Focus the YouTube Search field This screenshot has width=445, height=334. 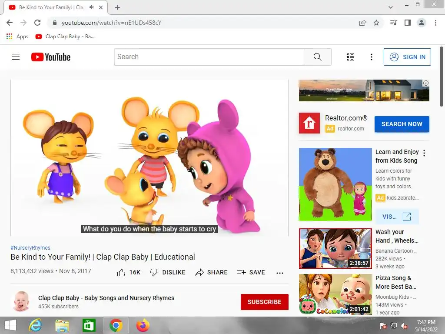(209, 57)
